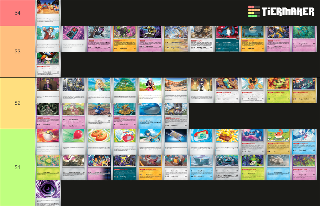Image resolution: width=320 pixels, height=206 pixels.
Task: Click the Land Crush Dudunsparce card
Action: [227, 90]
